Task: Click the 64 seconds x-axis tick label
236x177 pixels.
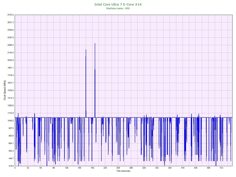Action: (41, 168)
